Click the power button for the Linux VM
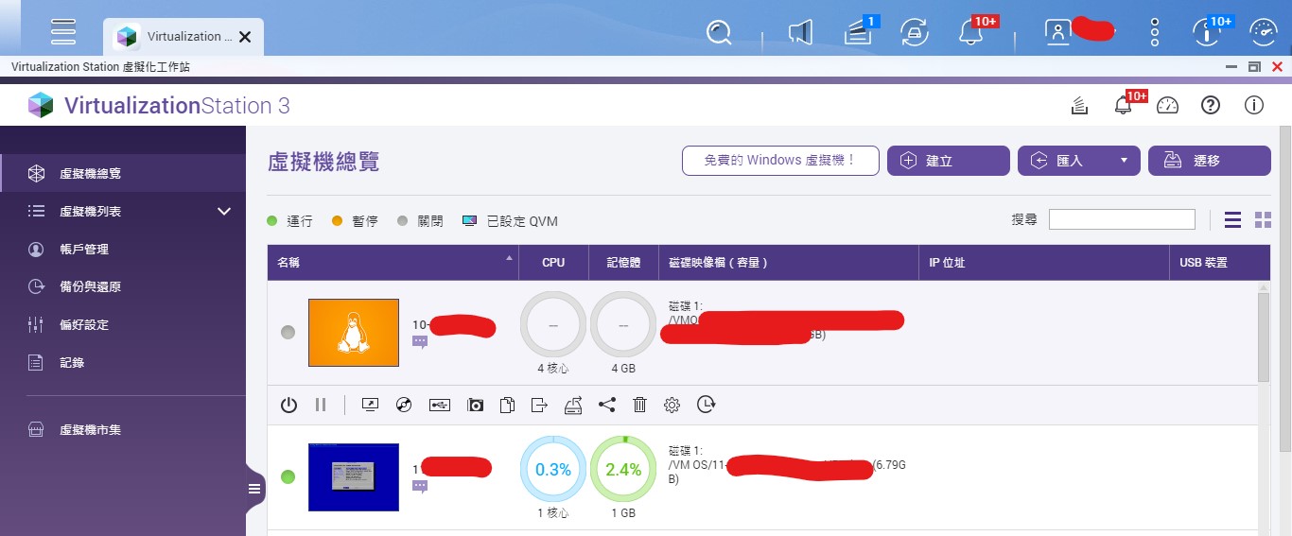Viewport: 1292px width, 536px height. pyautogui.click(x=289, y=405)
